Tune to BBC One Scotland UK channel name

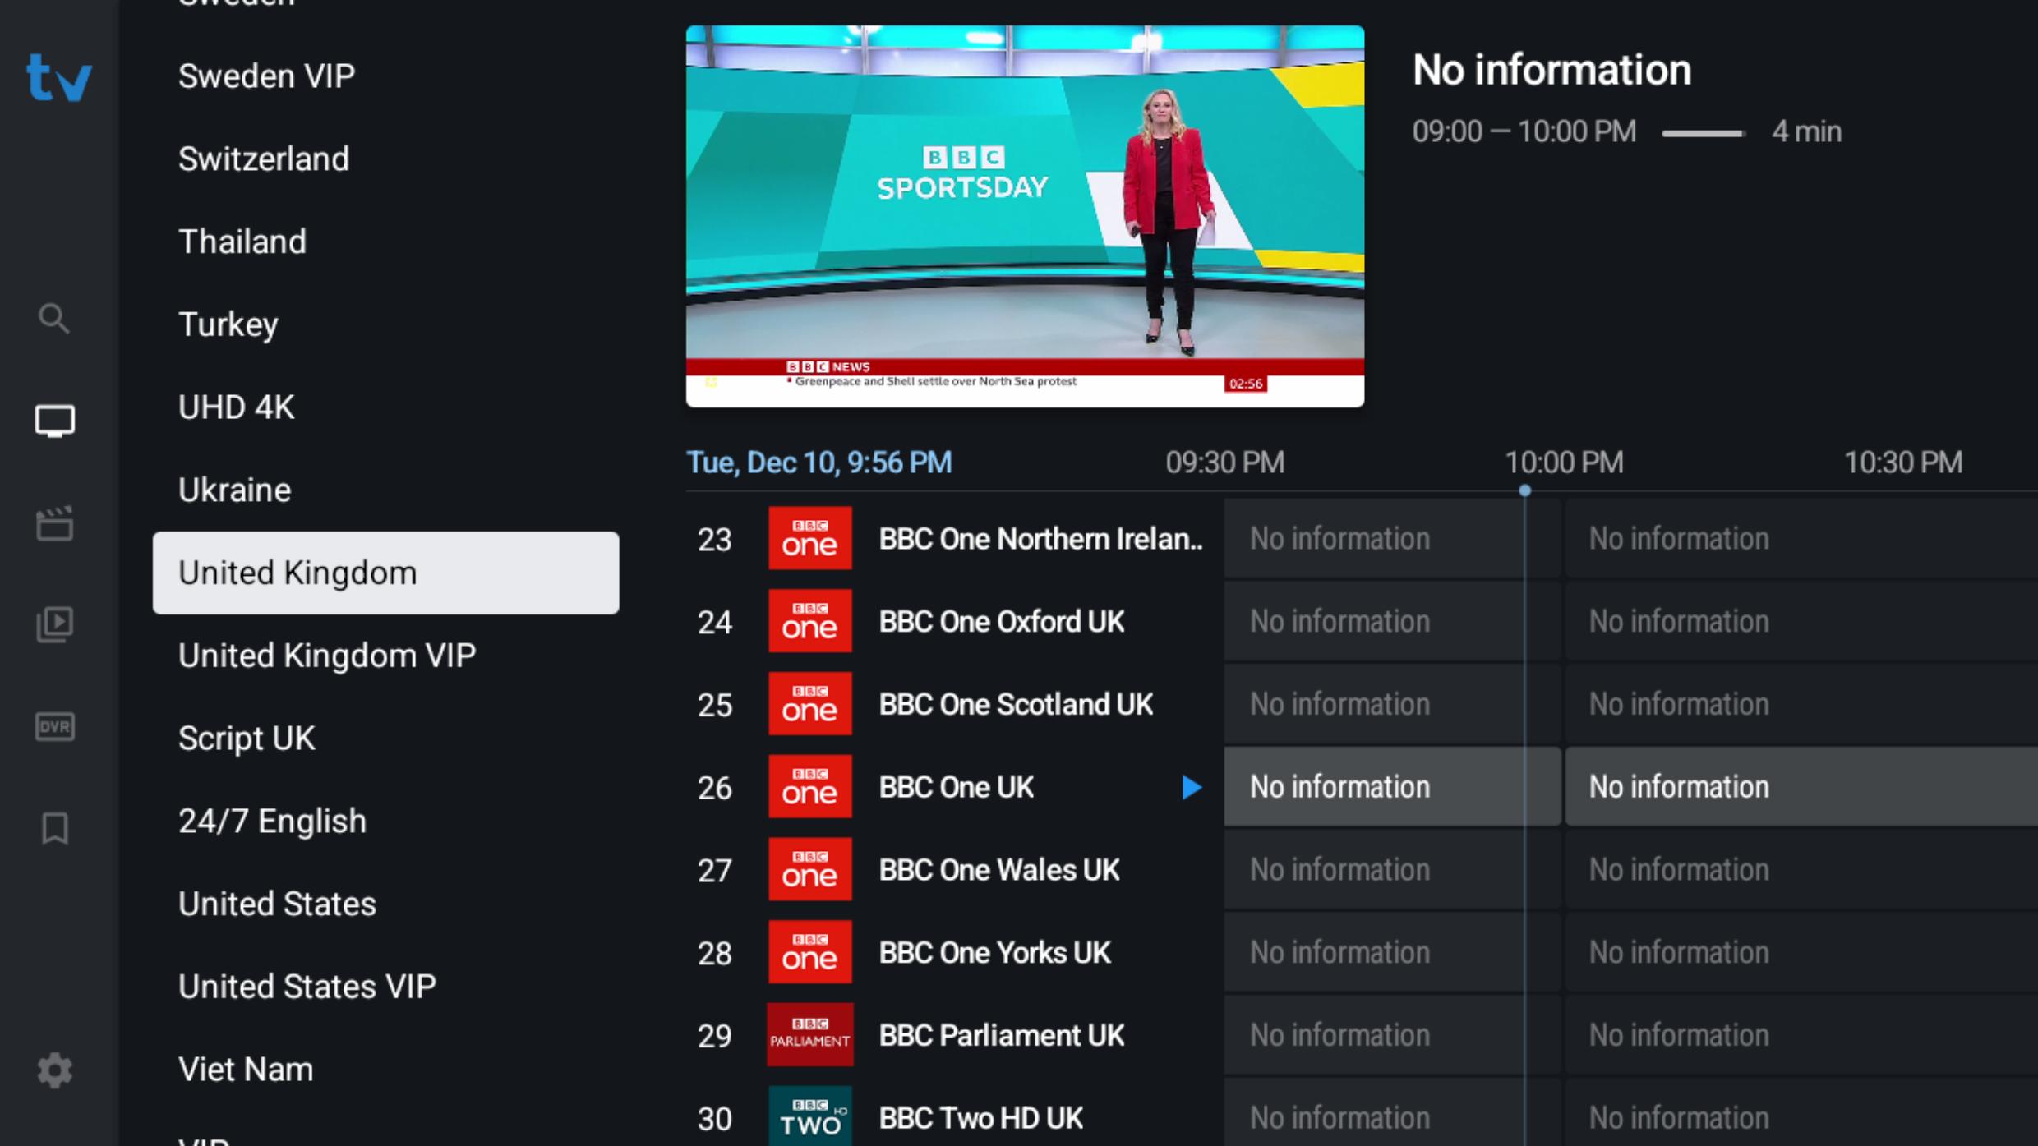coord(1016,705)
